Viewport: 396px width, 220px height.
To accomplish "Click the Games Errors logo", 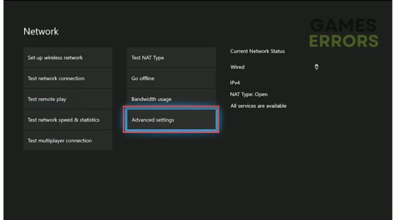I will tap(344, 33).
